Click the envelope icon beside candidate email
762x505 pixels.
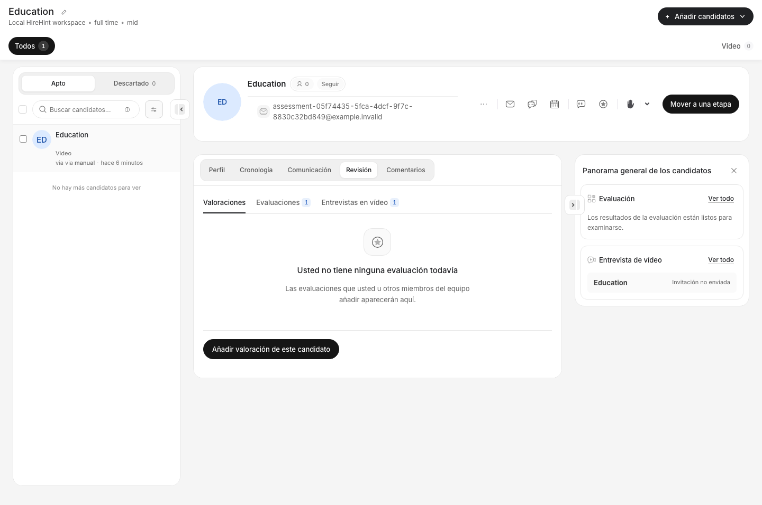tap(264, 111)
